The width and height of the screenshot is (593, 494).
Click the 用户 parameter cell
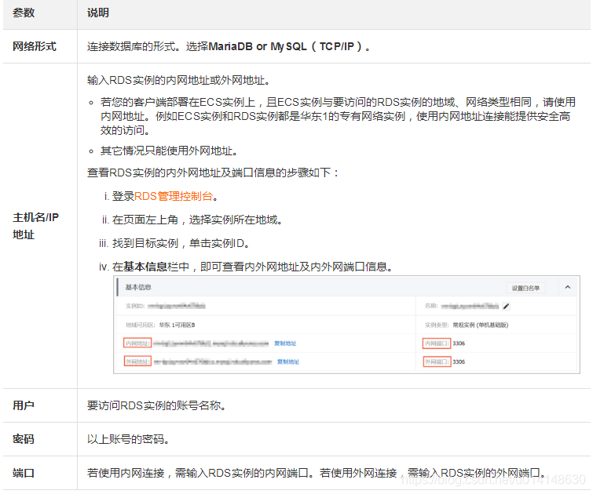(x=40, y=405)
